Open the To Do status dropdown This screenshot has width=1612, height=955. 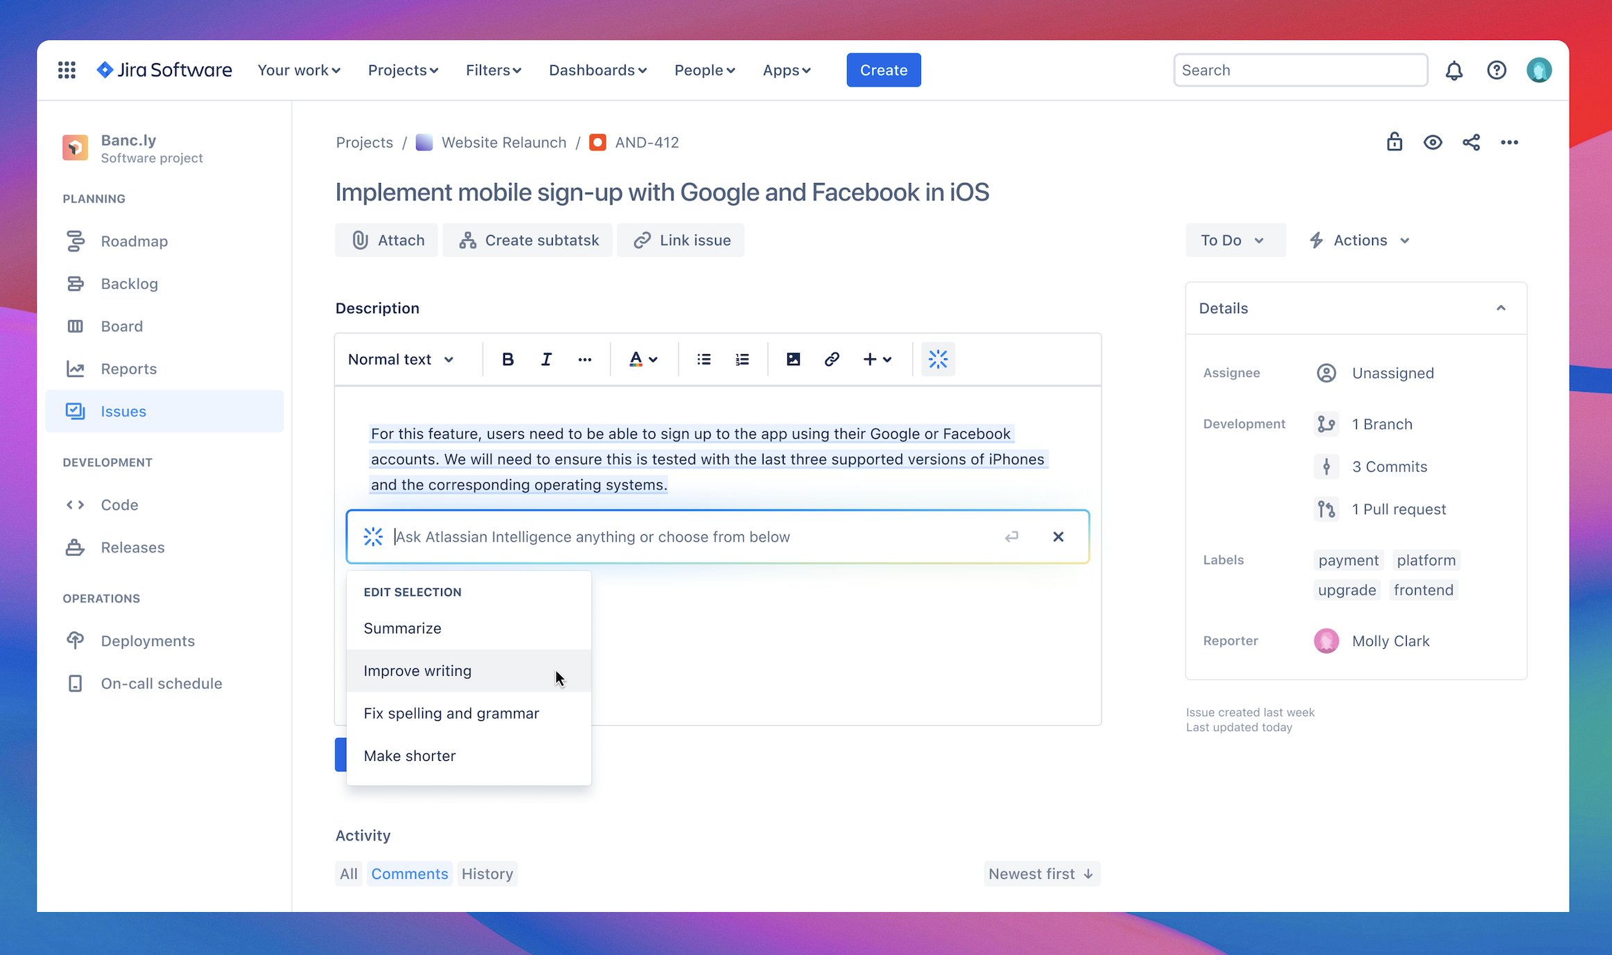click(1235, 240)
